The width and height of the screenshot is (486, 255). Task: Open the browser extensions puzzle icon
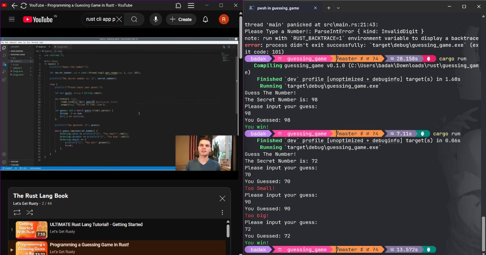coord(178,6)
